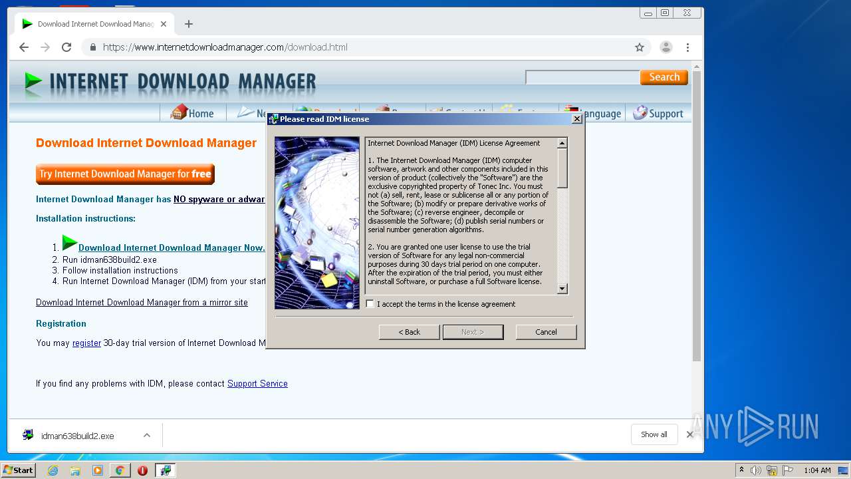This screenshot has height=479, width=851.
Task: Click Show all downloads button
Action: point(654,434)
